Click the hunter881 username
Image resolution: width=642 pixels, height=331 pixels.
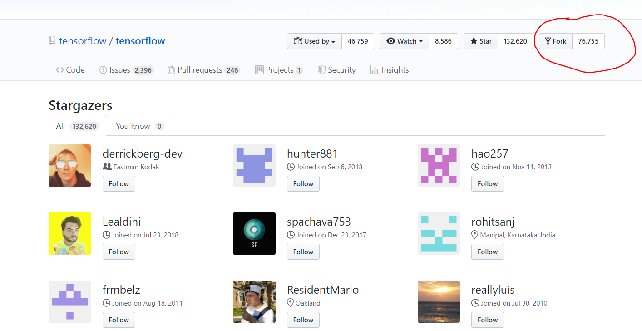coord(312,153)
